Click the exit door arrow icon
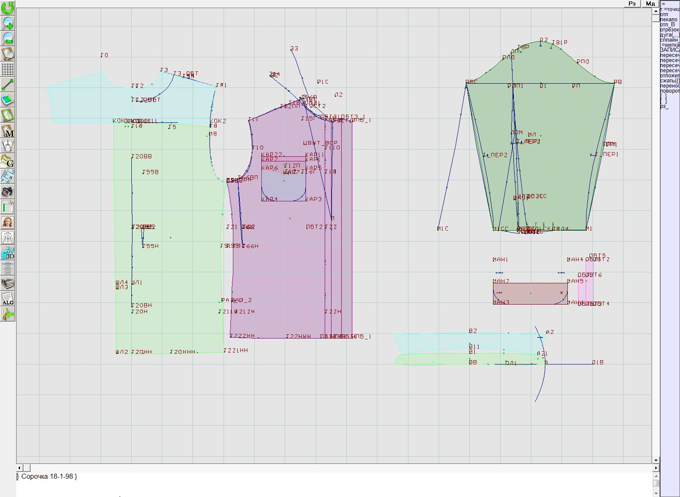 (8, 314)
